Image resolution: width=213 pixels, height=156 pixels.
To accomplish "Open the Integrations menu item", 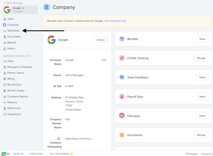I will 14,114.
